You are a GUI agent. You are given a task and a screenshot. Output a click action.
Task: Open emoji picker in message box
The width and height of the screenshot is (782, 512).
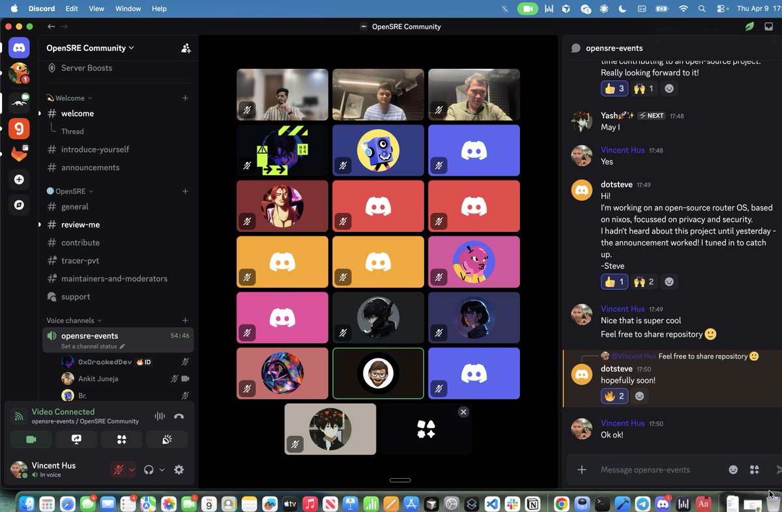733,470
